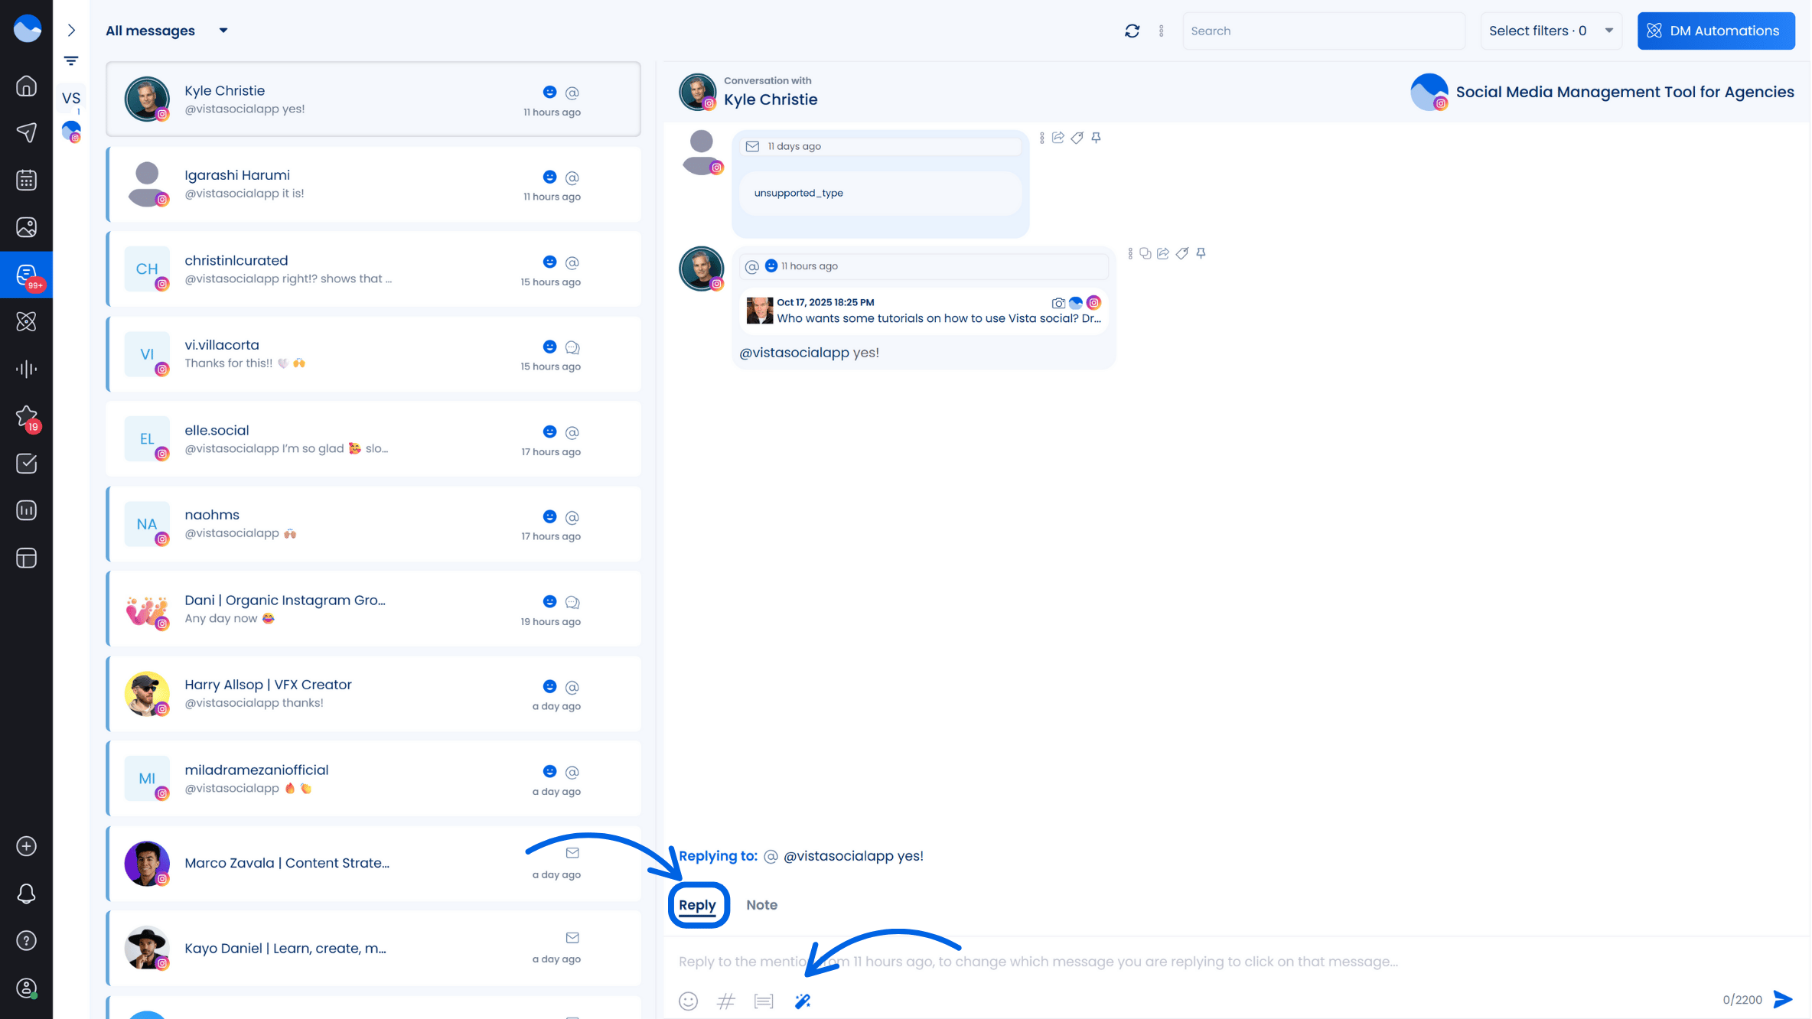The height and width of the screenshot is (1019, 1812).
Task: Open the quoted post thumbnail image
Action: click(x=759, y=311)
